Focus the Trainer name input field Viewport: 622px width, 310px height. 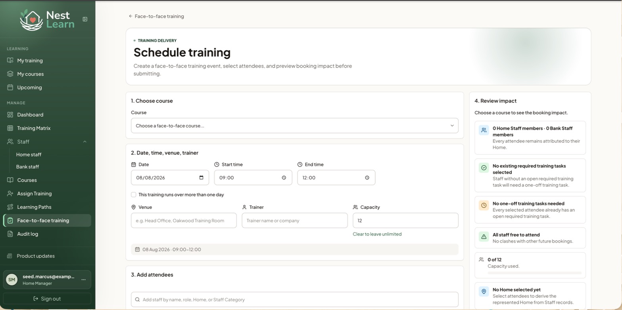click(295, 221)
